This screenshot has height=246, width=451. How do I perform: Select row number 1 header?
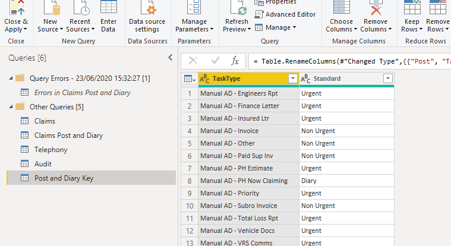click(190, 93)
